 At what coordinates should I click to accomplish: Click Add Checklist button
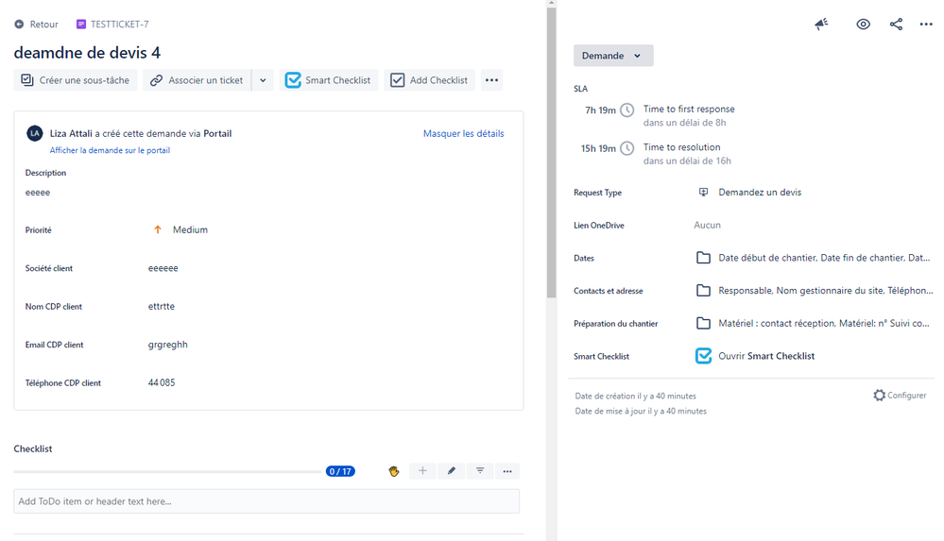429,80
